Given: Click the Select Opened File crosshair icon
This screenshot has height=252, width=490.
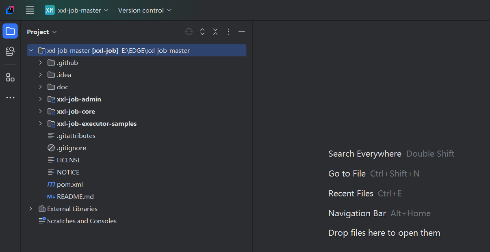Looking at the screenshot, I should (189, 32).
